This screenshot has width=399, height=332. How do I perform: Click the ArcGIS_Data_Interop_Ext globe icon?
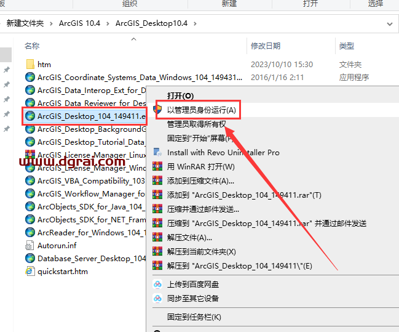(30, 90)
